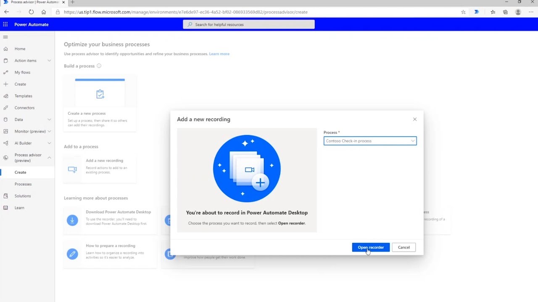Click the camera icon on Add a new recording
Screen dimensions: 538x302
point(72,169)
